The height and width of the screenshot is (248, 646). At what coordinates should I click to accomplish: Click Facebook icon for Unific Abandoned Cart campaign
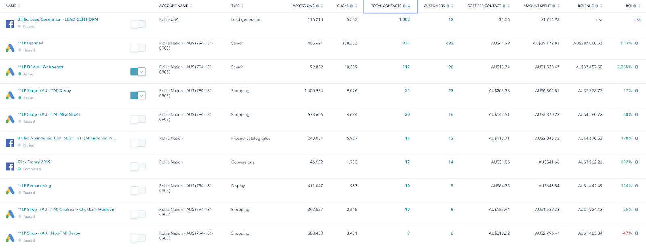[10, 143]
